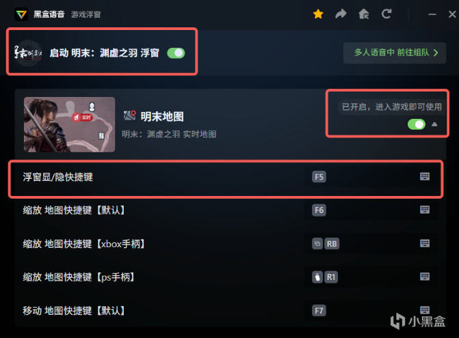Click keyboard icon for xbox手柄 shortcut row

pos(425,243)
